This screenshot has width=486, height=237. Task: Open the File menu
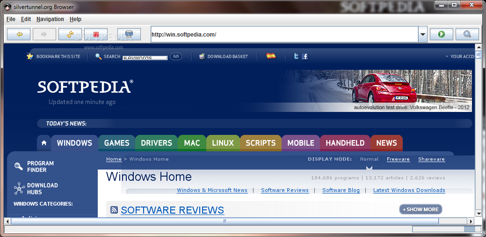coord(11,19)
